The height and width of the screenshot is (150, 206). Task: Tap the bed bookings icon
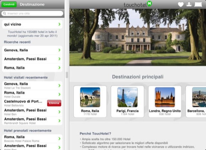click(x=198, y=4)
